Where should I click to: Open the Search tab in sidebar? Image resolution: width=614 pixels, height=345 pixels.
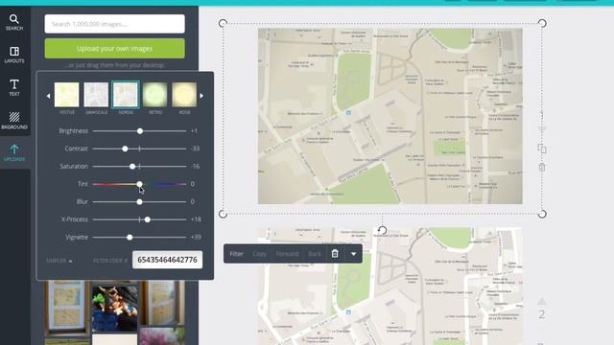point(14,22)
